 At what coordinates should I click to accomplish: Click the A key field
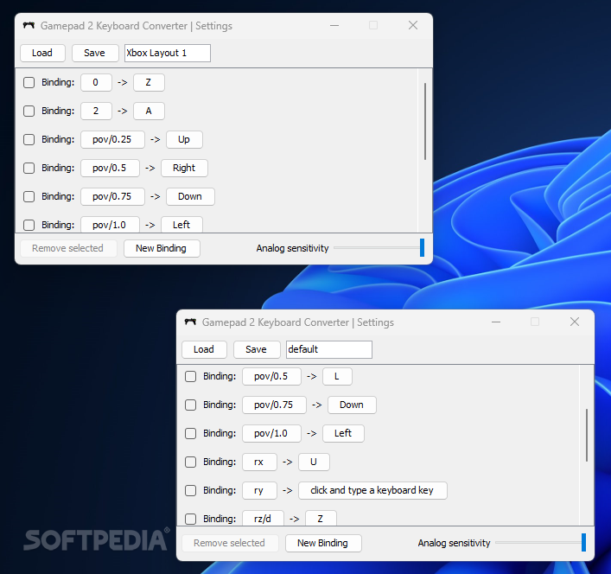(x=149, y=111)
